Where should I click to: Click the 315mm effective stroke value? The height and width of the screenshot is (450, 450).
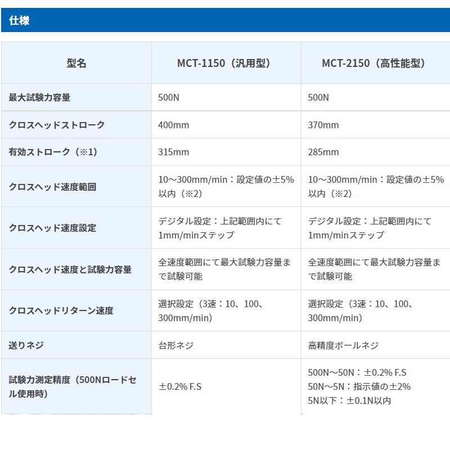coord(174,152)
